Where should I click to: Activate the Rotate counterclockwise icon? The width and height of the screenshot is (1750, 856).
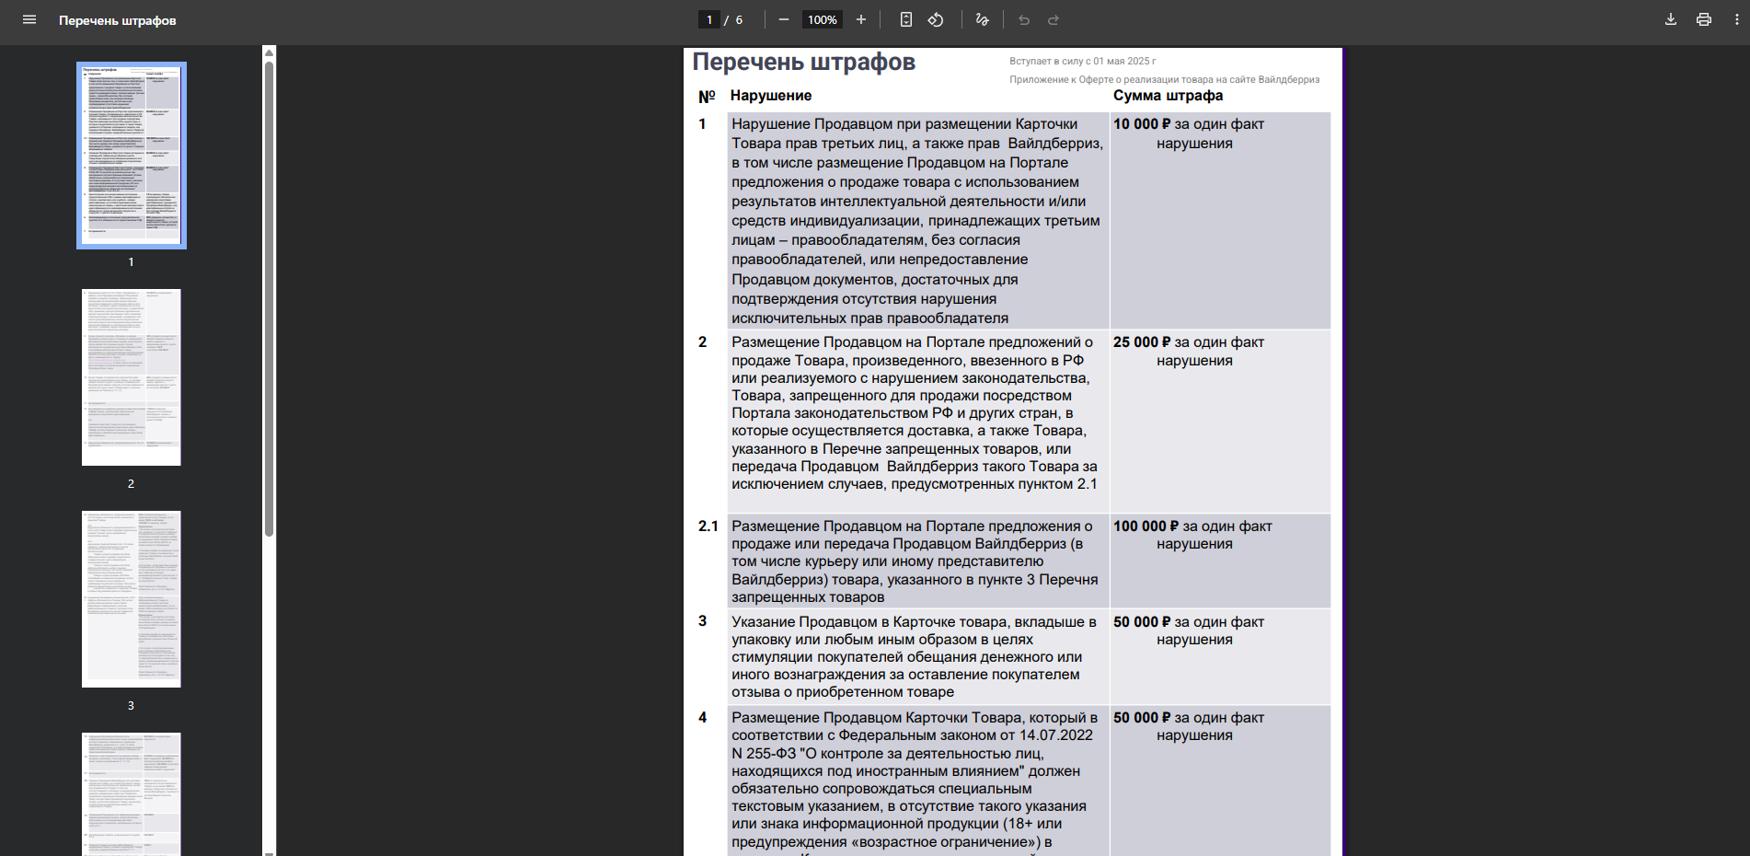pos(936,18)
